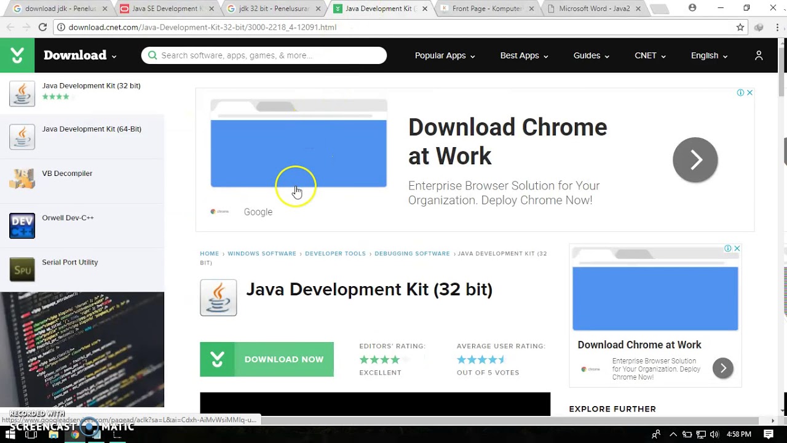
Task: Open the user account profile icon
Action: [759, 55]
